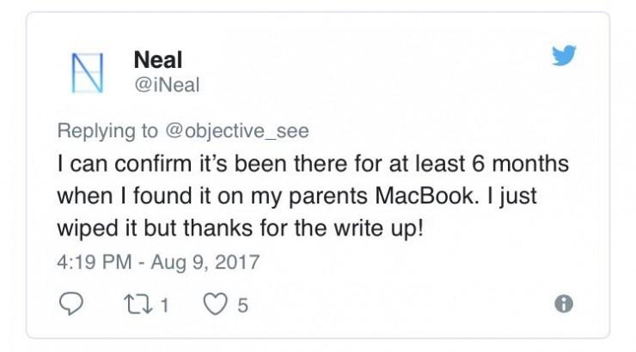This screenshot has width=636, height=352.
Task: Open the profile via display name Neal
Action: coord(158,59)
